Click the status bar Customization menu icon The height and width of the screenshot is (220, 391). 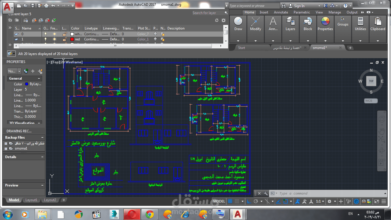click(x=384, y=201)
